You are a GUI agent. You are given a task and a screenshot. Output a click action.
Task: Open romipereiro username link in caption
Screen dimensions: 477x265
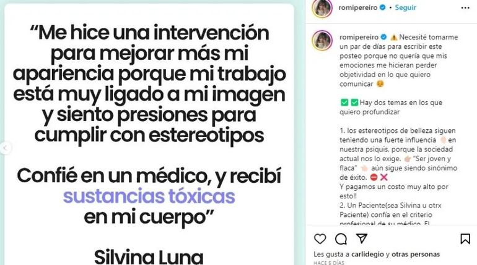(x=359, y=37)
